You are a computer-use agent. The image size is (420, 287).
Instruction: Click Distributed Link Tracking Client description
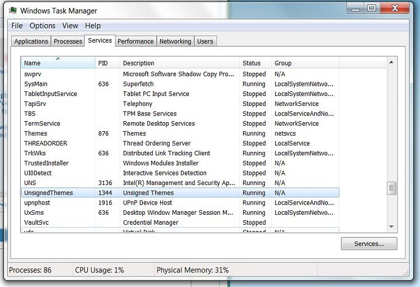[166, 153]
